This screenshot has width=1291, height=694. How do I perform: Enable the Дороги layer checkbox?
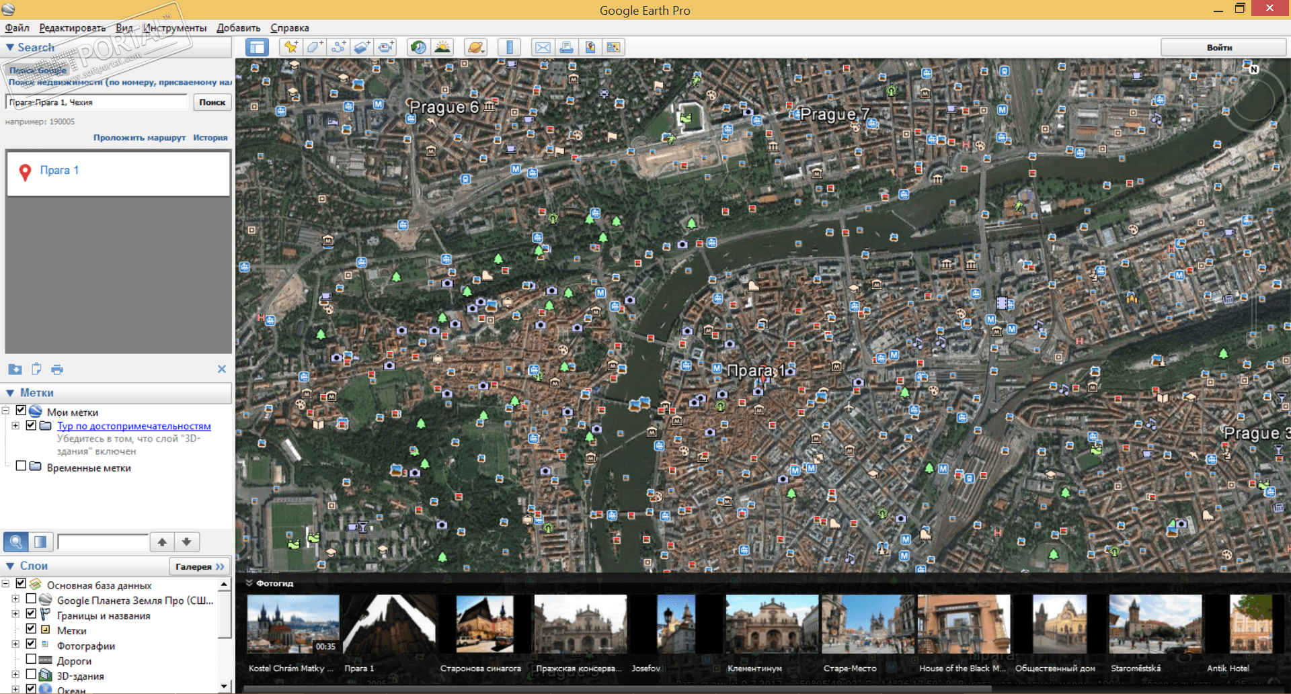[31, 659]
